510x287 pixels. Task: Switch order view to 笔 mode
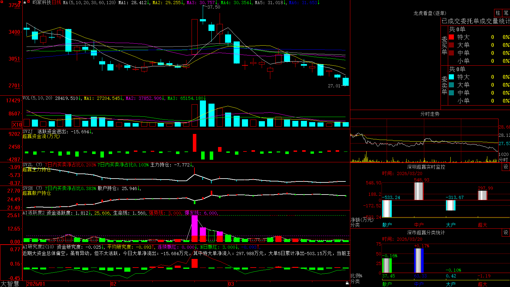(x=506, y=13)
